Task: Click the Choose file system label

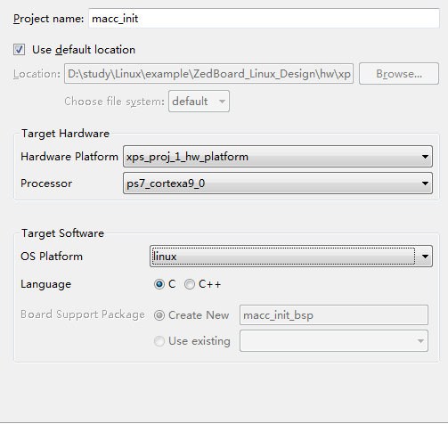Action: (x=114, y=102)
